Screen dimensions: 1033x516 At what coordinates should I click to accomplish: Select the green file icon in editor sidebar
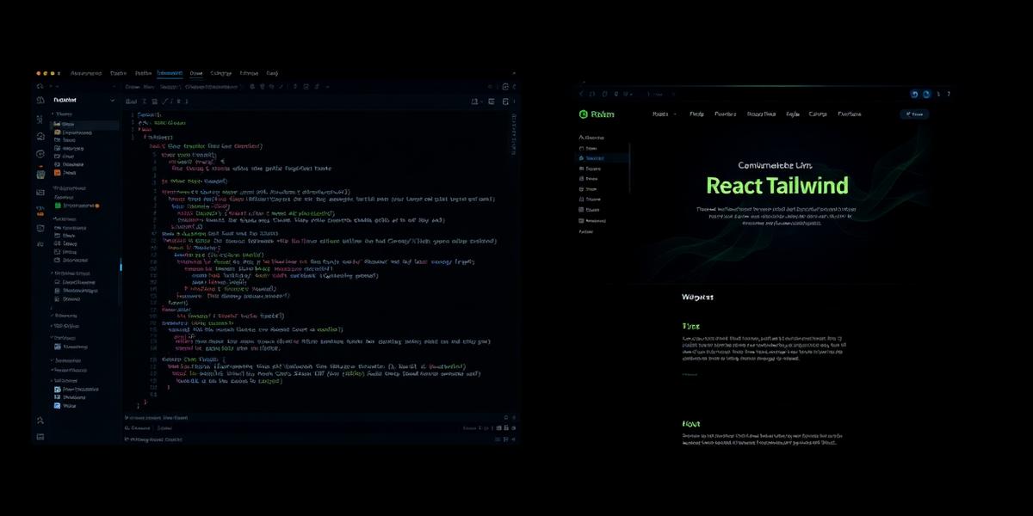(x=58, y=206)
